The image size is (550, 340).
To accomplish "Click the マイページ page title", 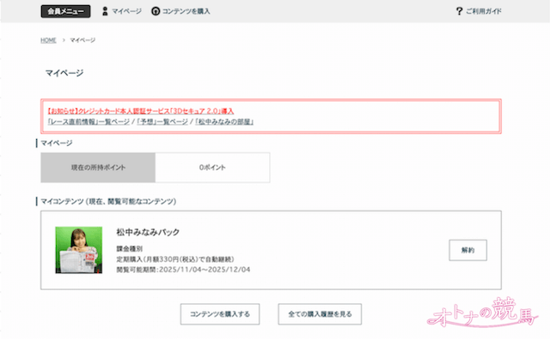I will pyautogui.click(x=64, y=73).
